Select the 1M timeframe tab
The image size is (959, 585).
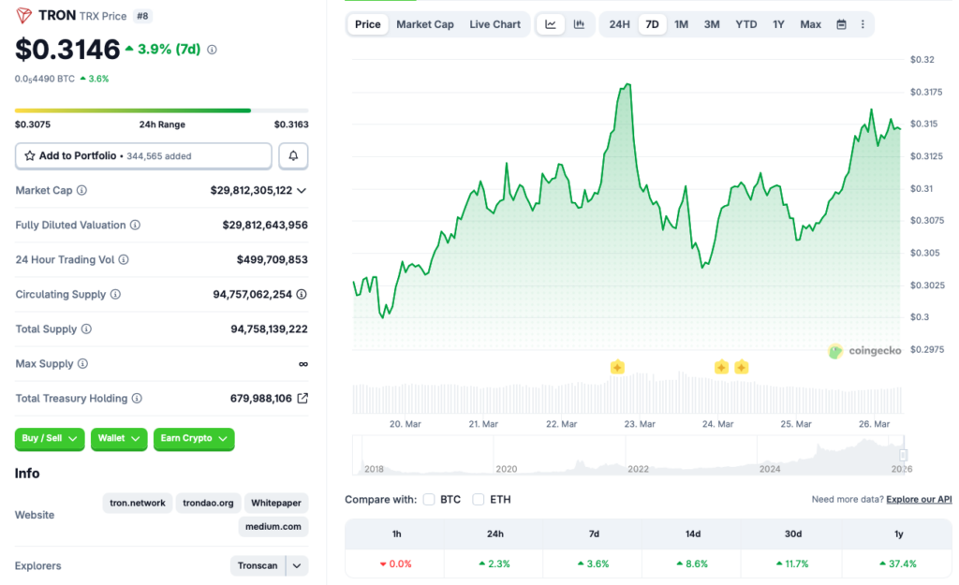pos(681,24)
